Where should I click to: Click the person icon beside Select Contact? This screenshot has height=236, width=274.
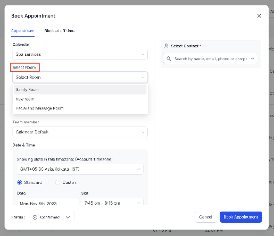tap(166, 46)
